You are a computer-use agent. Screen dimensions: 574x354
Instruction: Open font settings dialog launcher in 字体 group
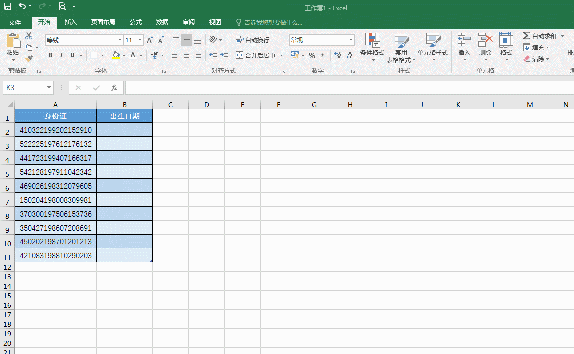(x=164, y=72)
